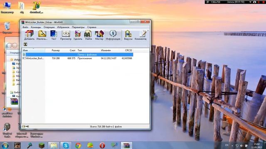Open the Корзина recycle bin icon

coord(7,28)
